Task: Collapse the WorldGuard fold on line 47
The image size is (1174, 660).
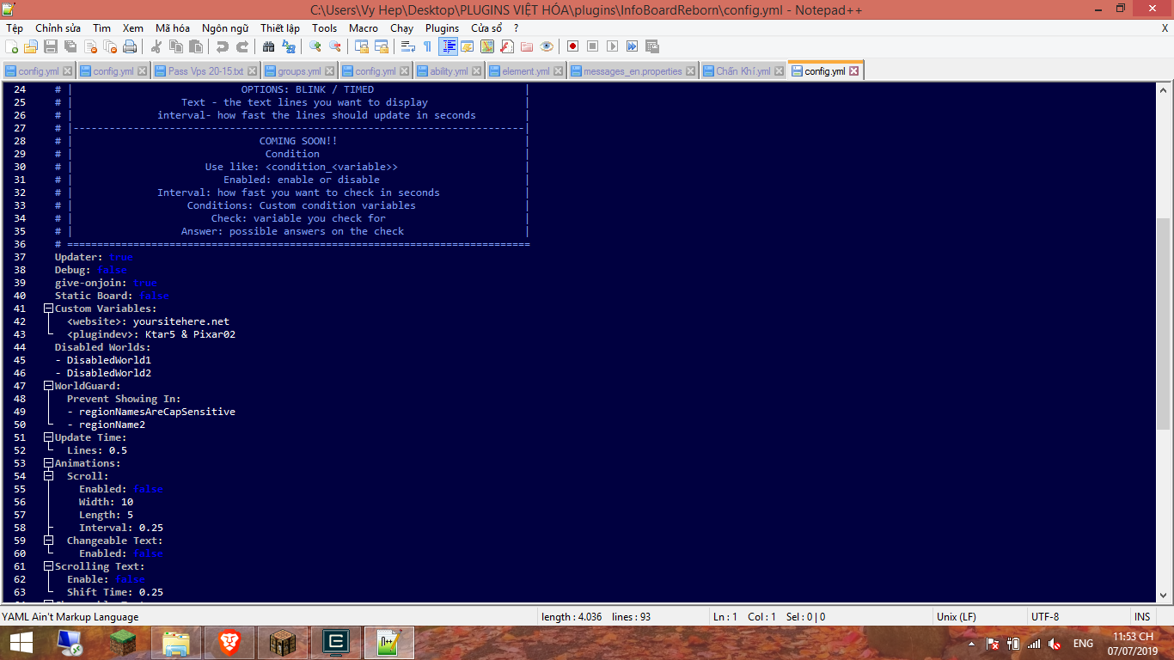Action: pos(49,386)
